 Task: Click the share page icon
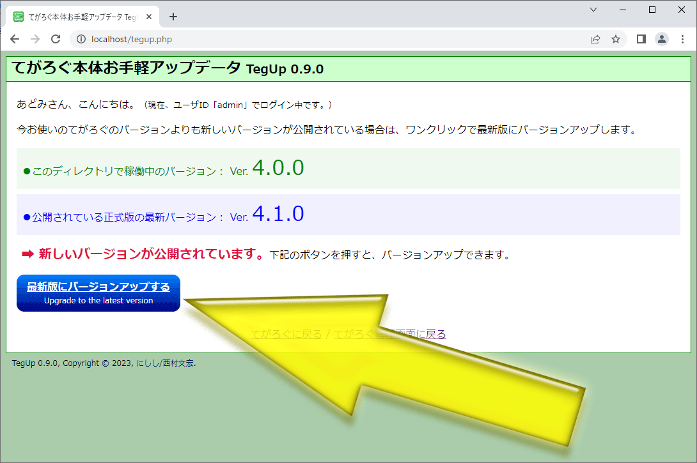pos(595,39)
